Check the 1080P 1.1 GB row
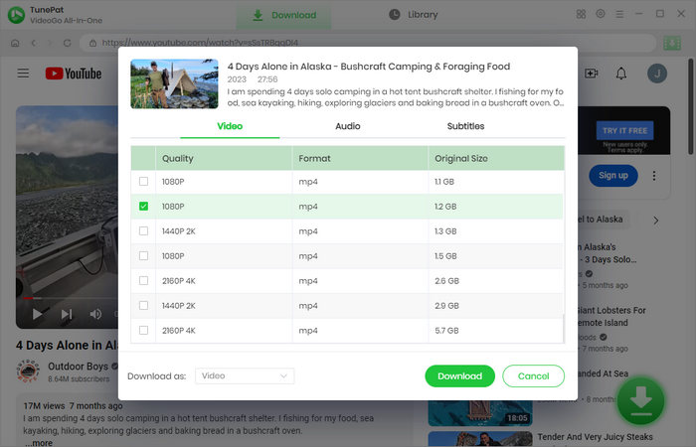 click(143, 182)
